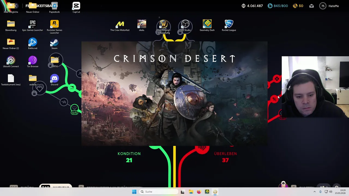The image size is (349, 196).
Task: Launch CapCut from the desktop
Action: [76, 8]
